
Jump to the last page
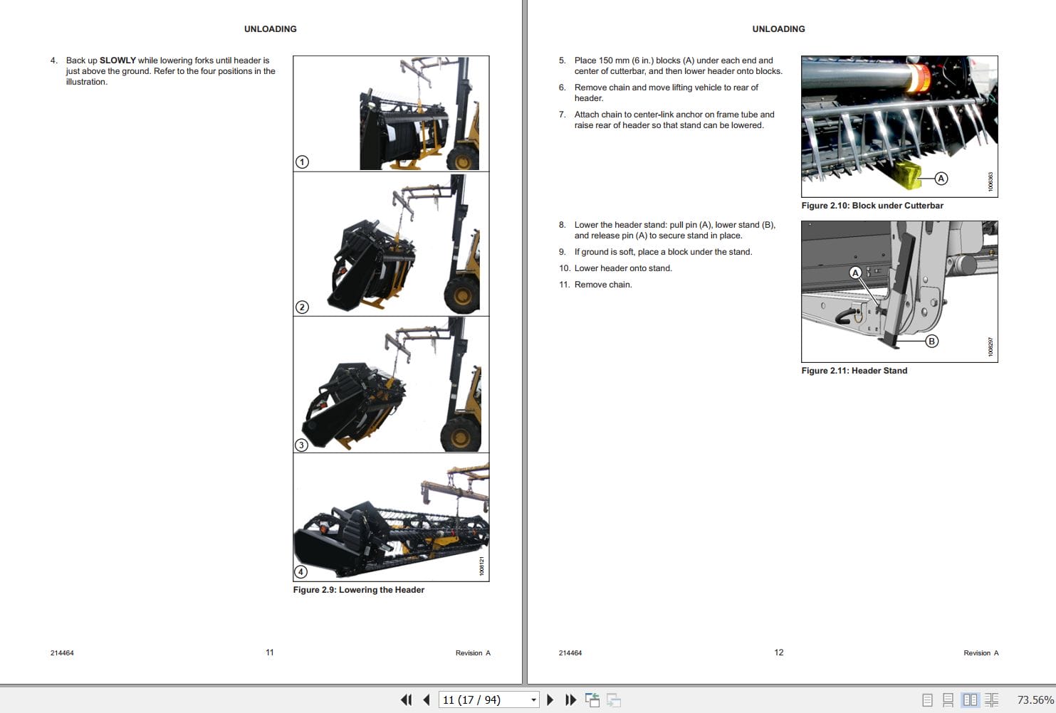[x=570, y=700]
